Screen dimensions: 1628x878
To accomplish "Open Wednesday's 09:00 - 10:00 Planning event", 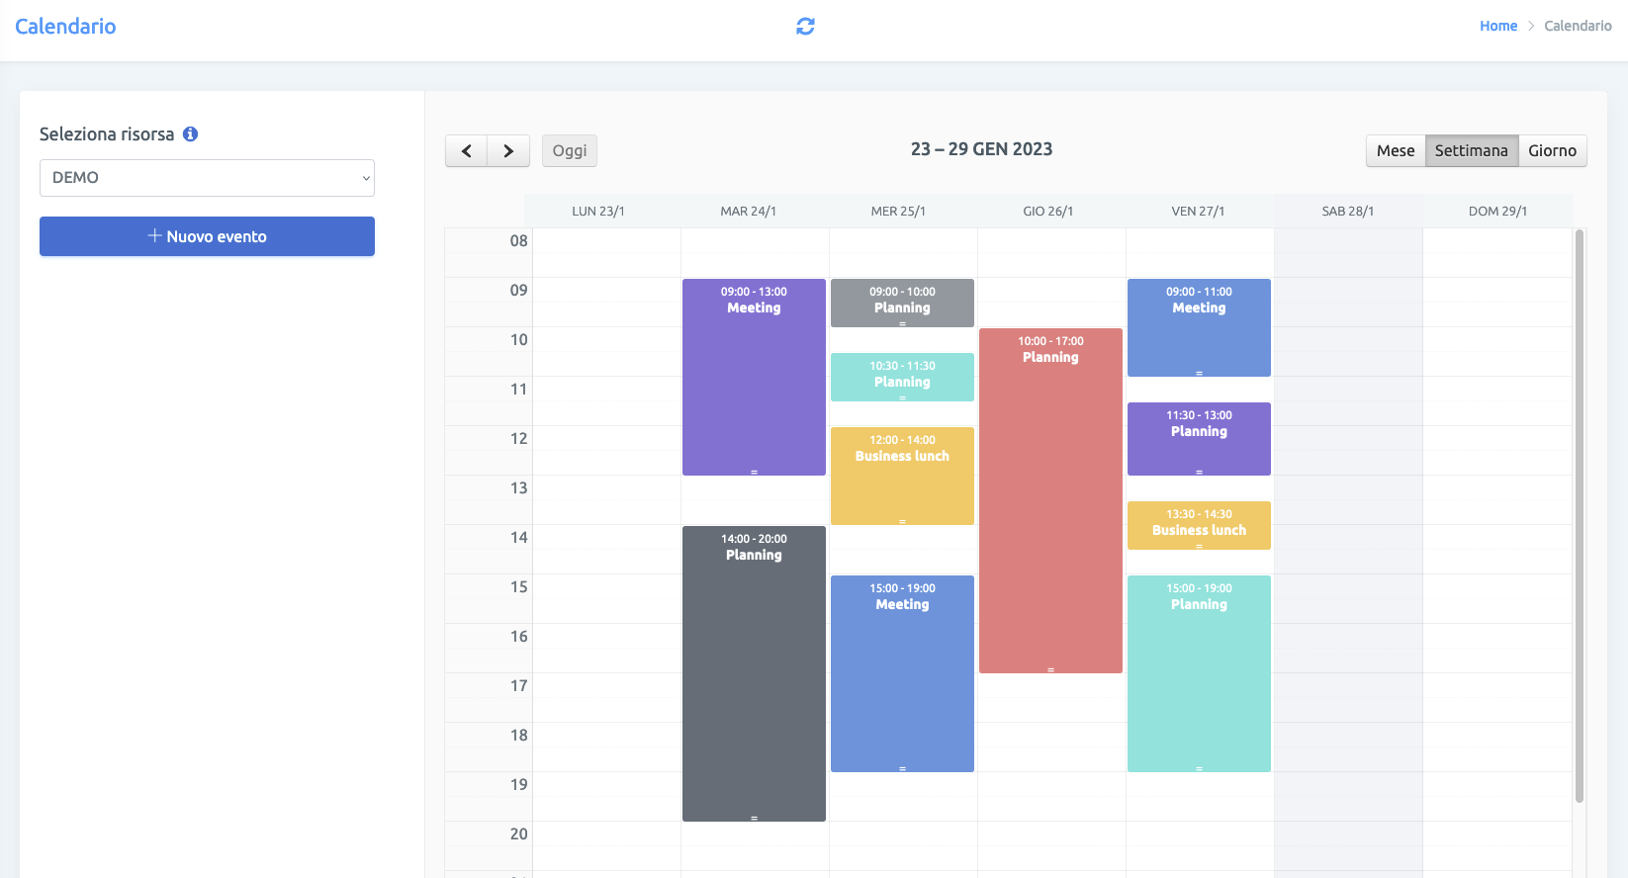I will coord(902,303).
